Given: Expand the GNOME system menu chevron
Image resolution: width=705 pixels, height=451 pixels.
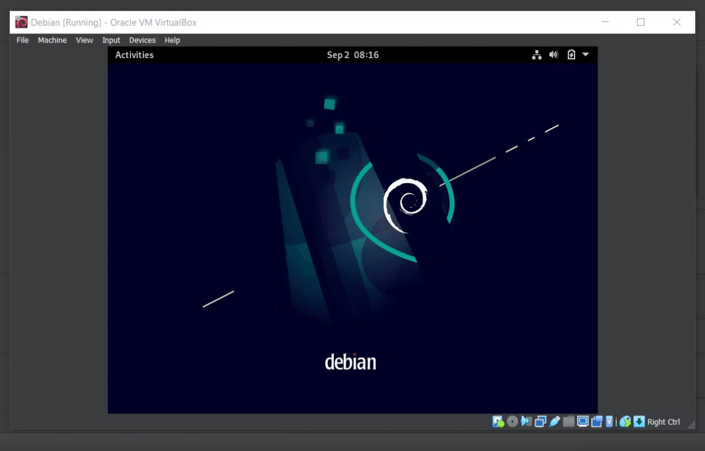Looking at the screenshot, I should 584,54.
